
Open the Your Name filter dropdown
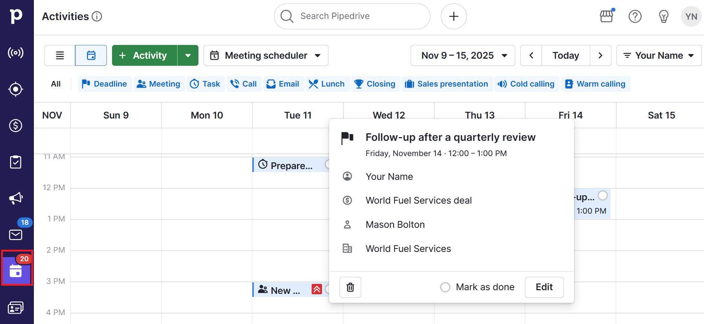click(659, 55)
